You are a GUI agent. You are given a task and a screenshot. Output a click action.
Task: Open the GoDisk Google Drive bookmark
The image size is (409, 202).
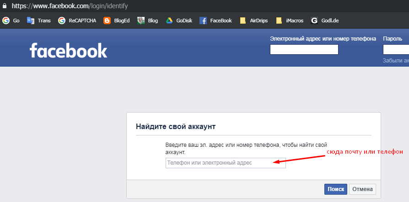[179, 21]
